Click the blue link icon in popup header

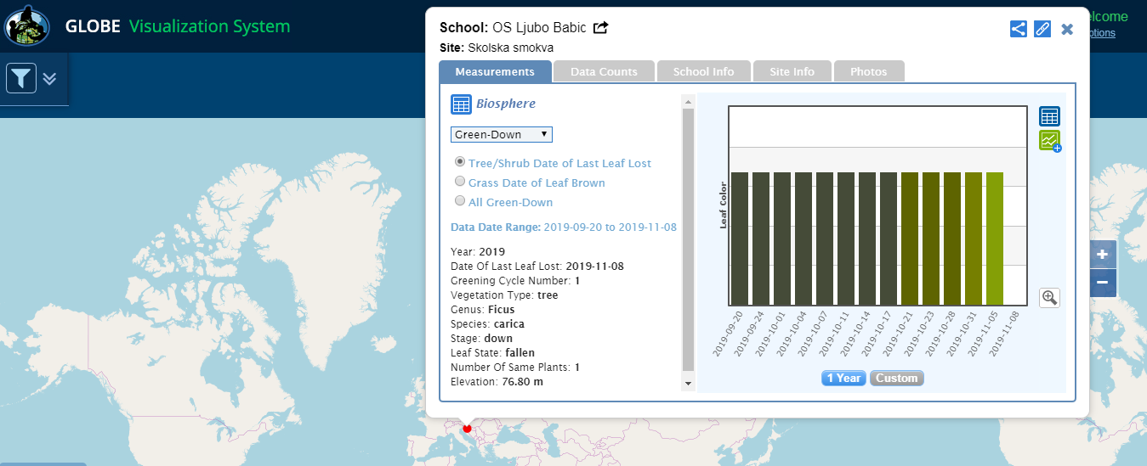(x=1042, y=29)
